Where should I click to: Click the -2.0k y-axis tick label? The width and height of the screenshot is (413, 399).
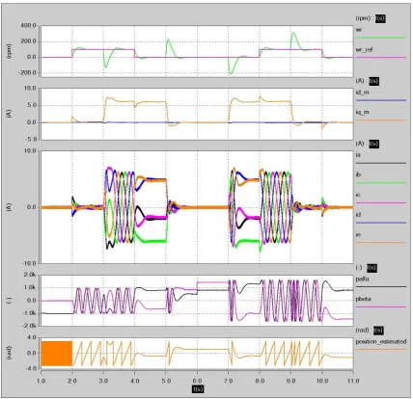tap(29, 326)
